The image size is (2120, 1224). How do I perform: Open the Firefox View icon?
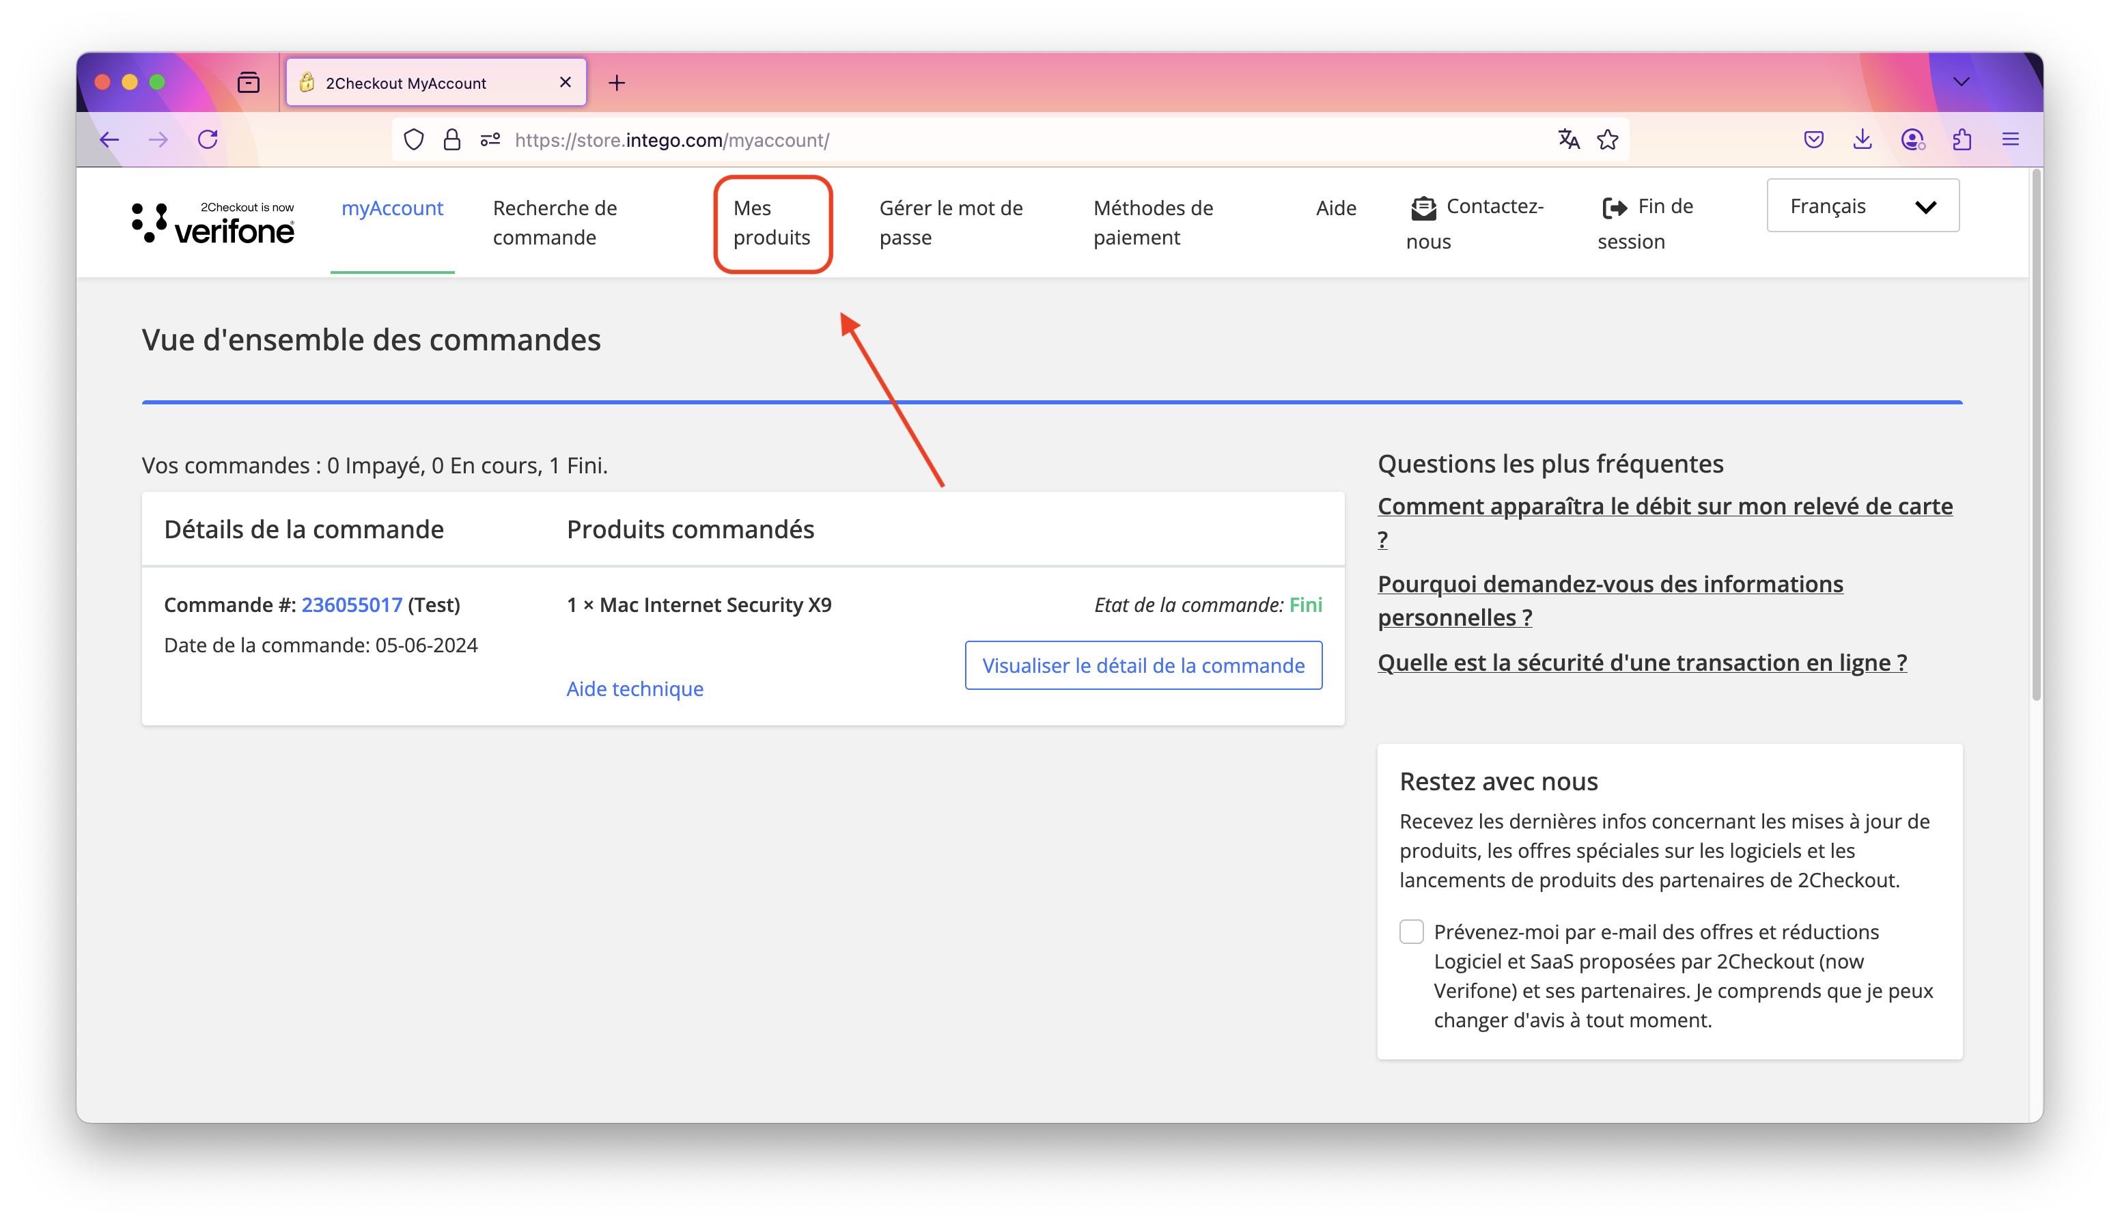coord(248,83)
